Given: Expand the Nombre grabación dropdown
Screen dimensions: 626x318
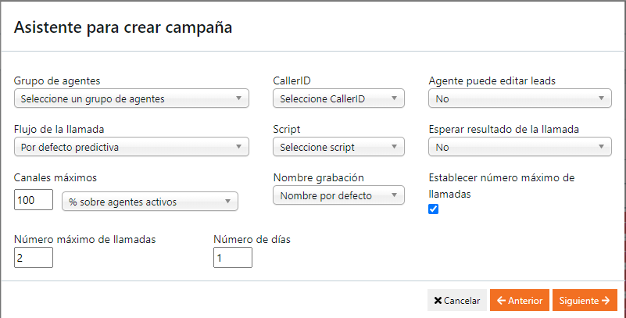Looking at the screenshot, I should tap(338, 195).
